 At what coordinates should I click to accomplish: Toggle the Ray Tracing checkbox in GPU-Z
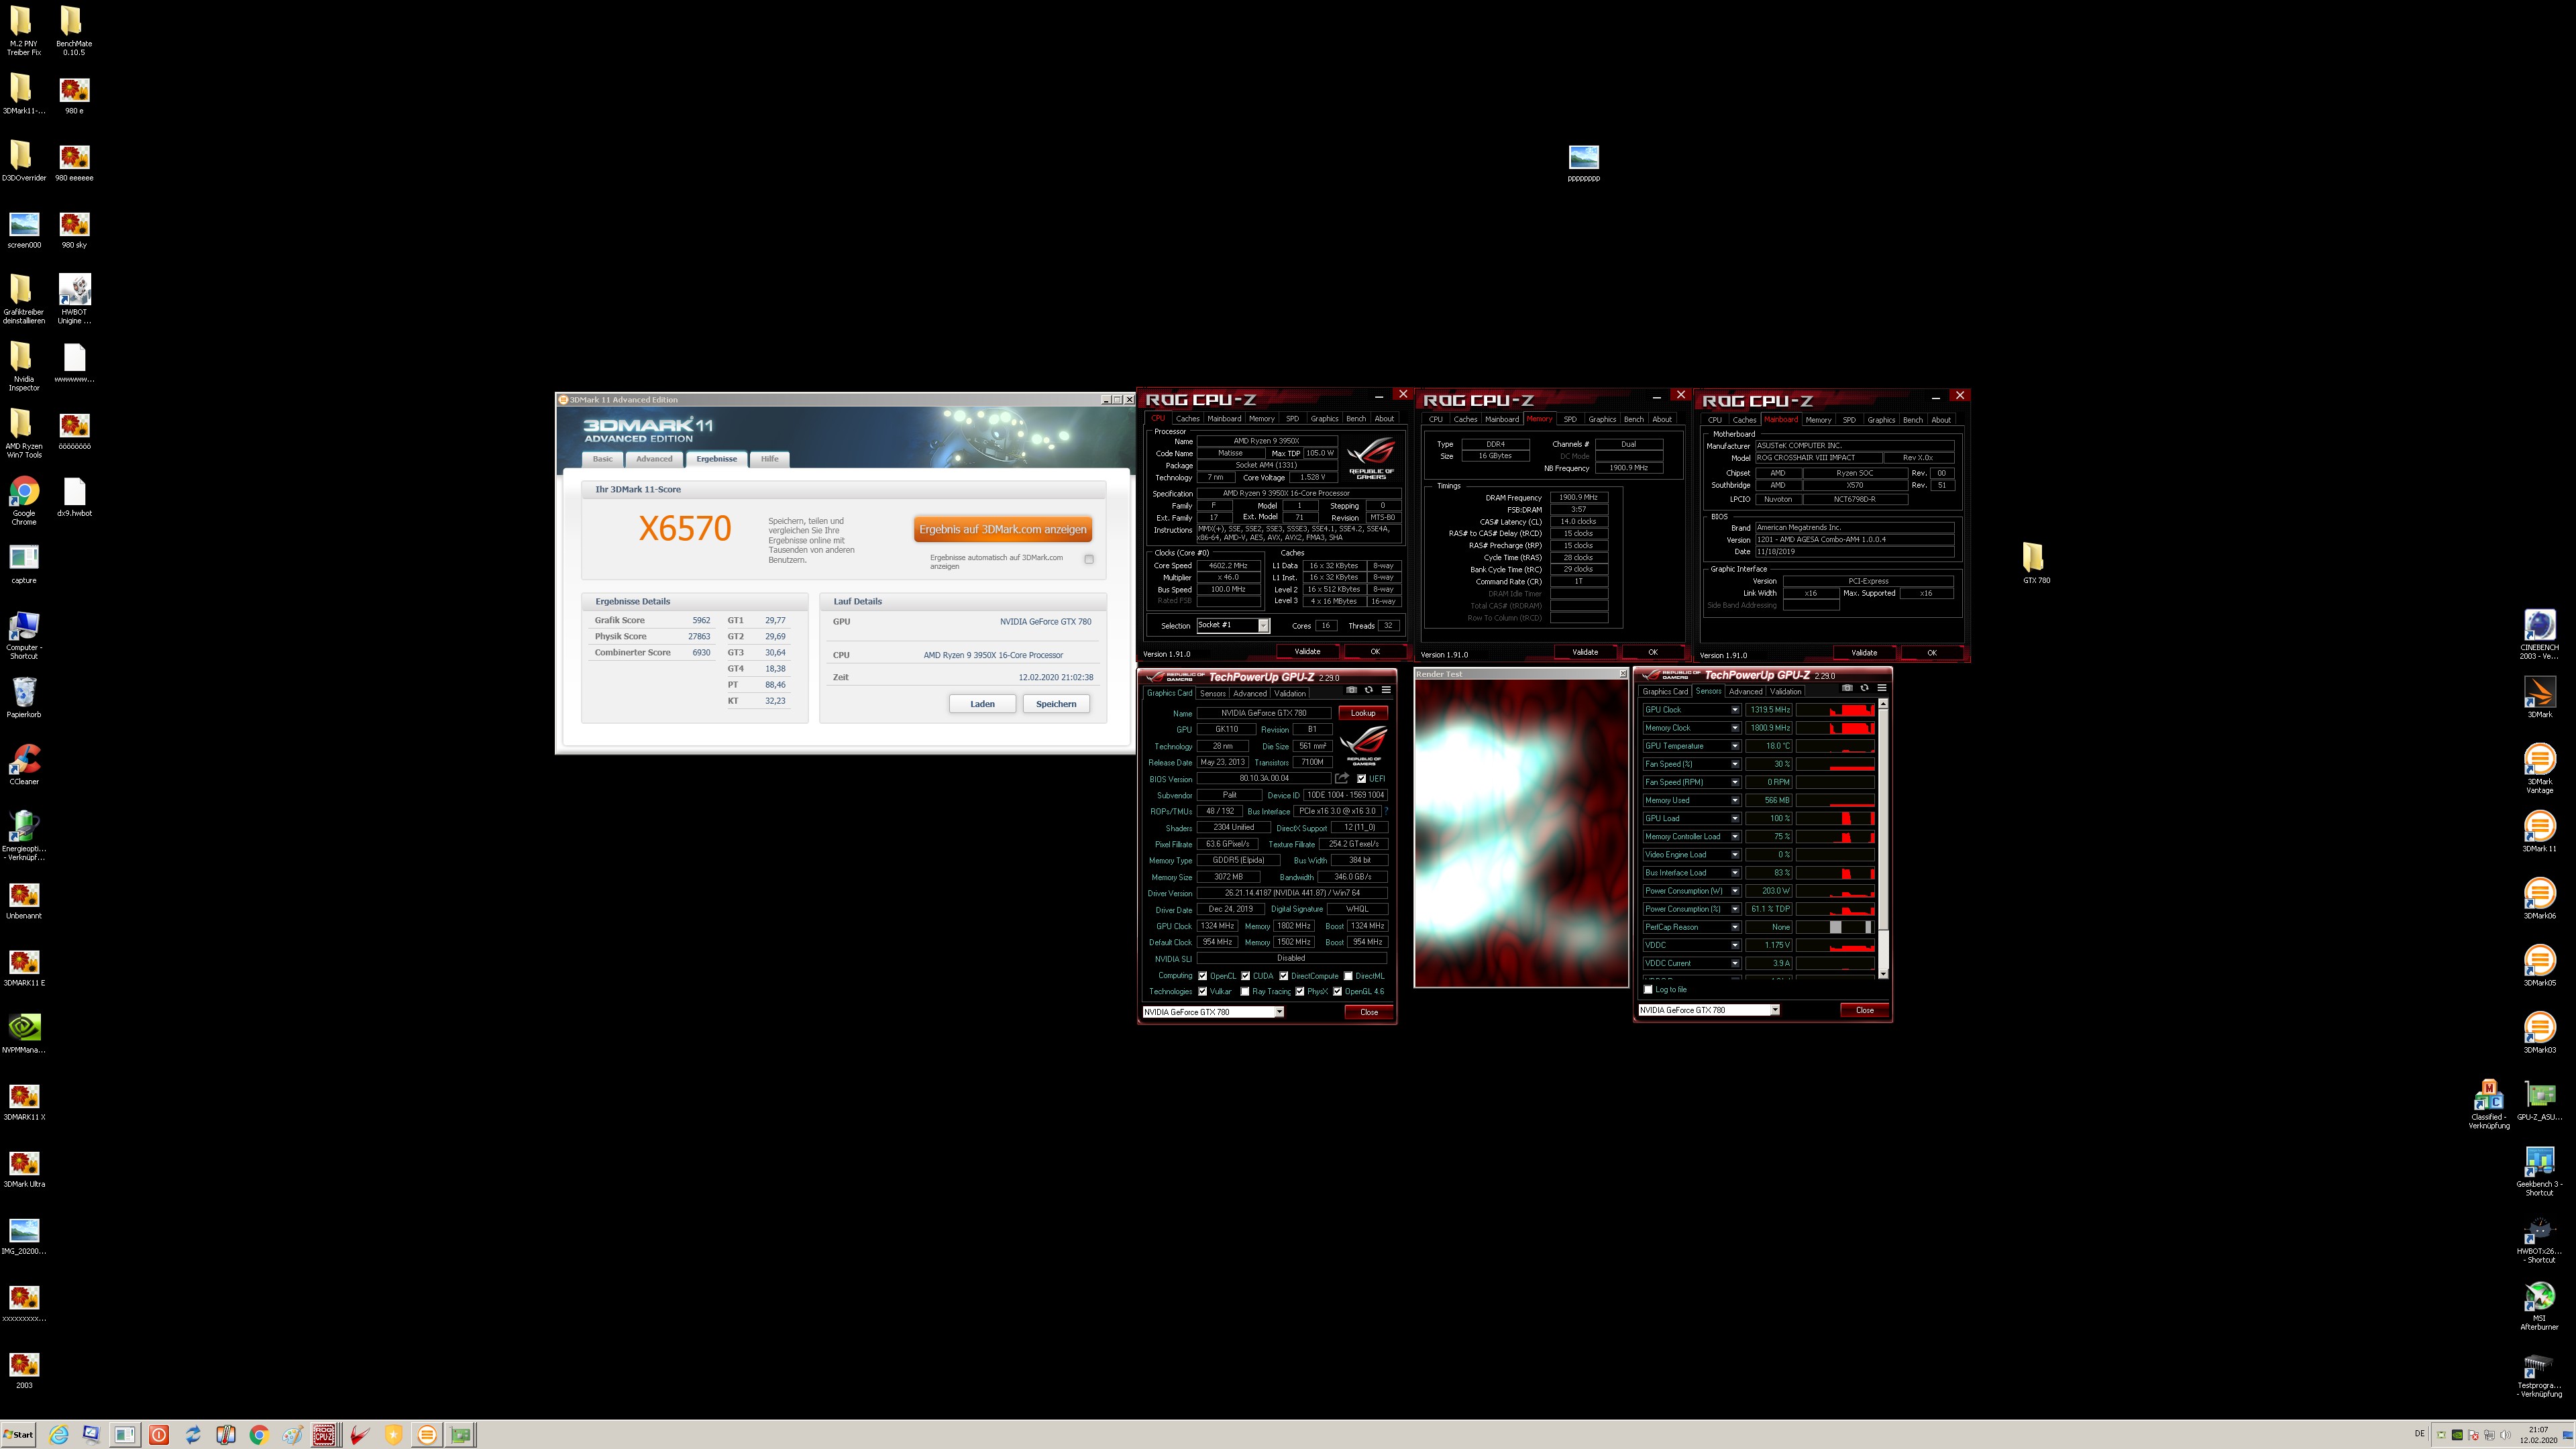[x=1244, y=992]
